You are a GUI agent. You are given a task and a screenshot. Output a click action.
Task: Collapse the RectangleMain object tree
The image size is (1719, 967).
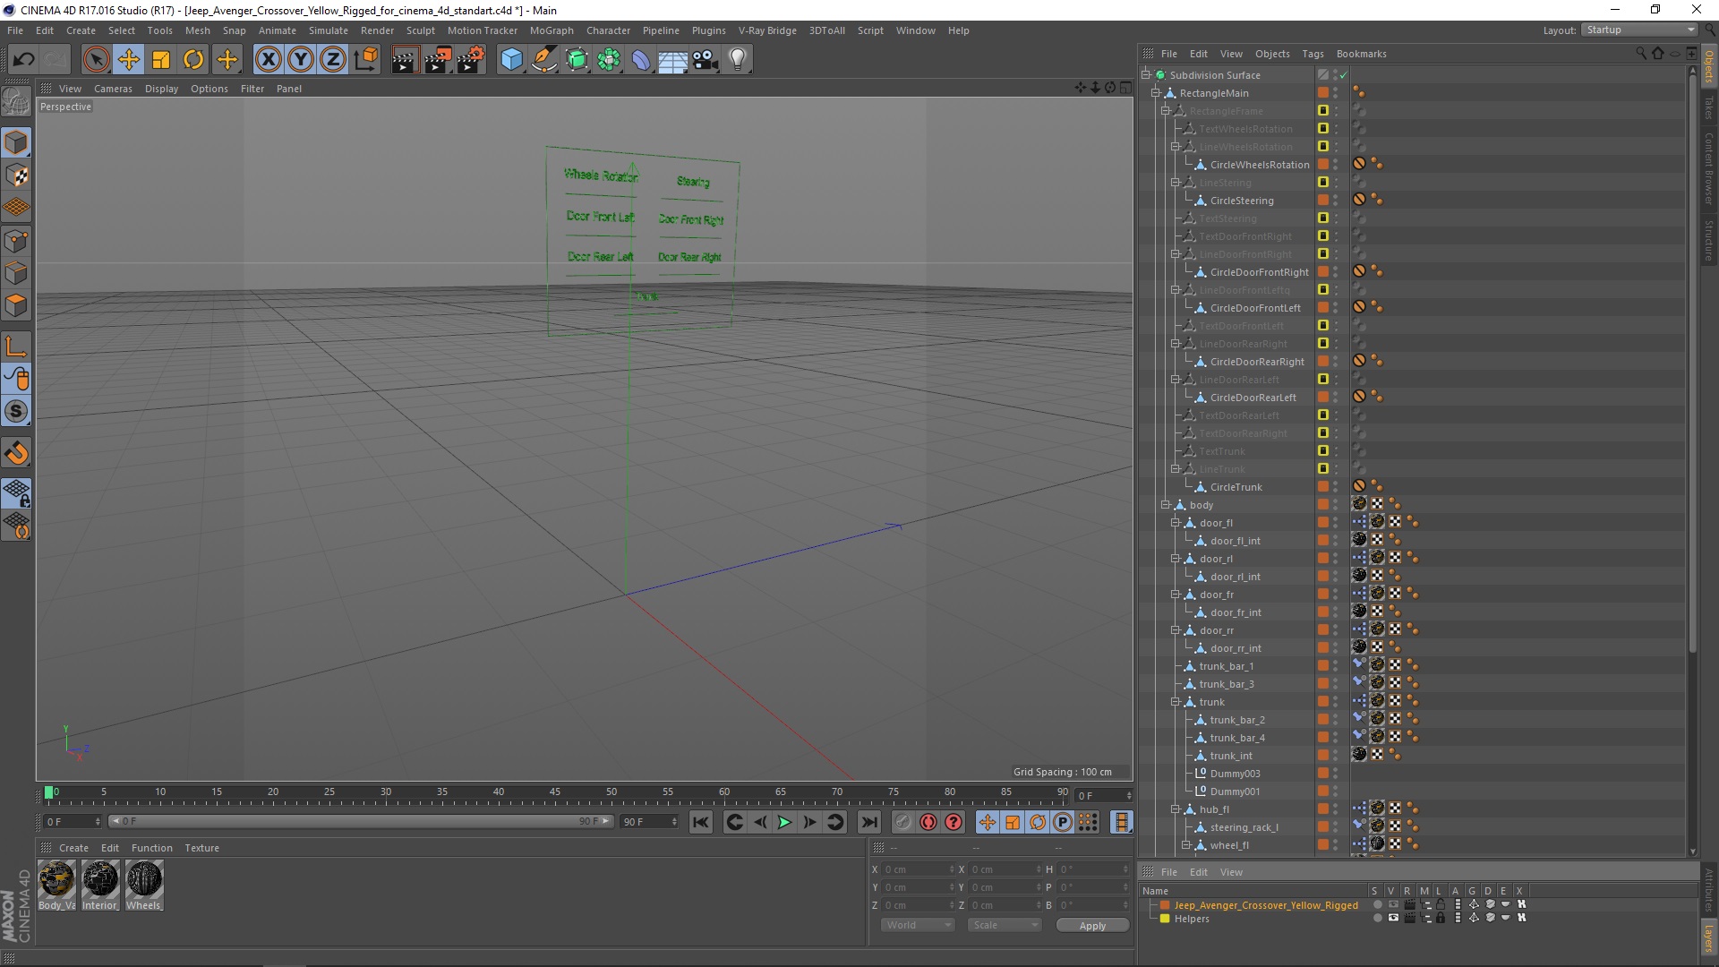[x=1156, y=93]
